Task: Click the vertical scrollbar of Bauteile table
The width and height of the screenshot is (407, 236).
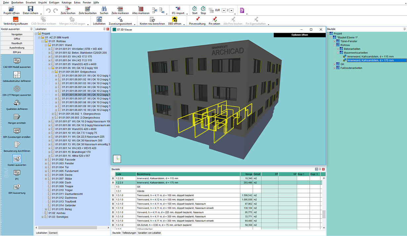Action: click(x=324, y=202)
